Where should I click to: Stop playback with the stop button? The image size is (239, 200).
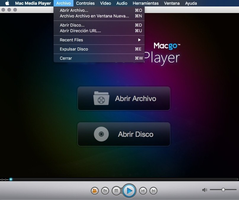point(116,191)
